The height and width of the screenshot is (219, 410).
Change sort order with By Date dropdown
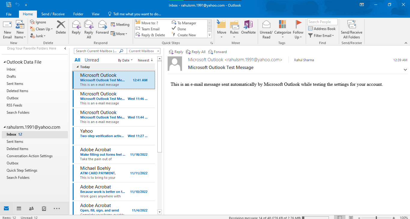[x=125, y=60]
